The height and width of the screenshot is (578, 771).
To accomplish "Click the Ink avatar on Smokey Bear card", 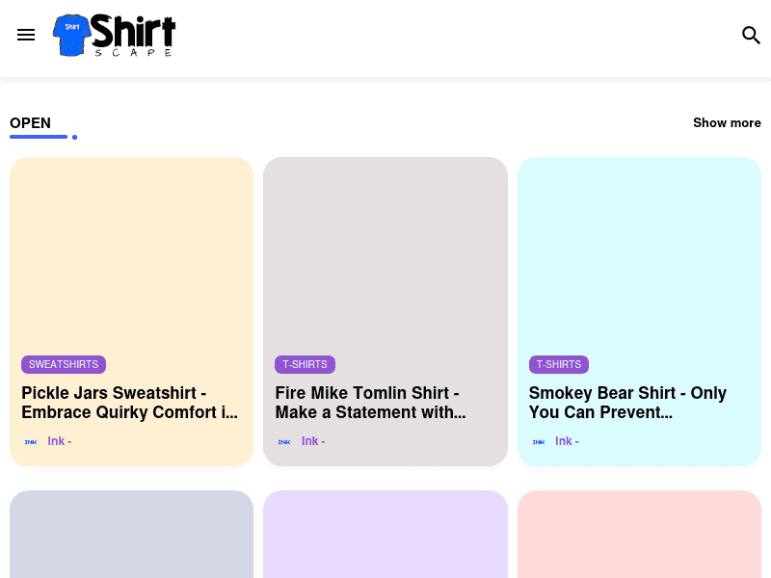I will 538,441.
